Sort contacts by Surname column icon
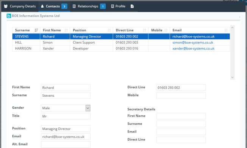Viewport: 247px width, 148px height. pyautogui.click(x=36, y=30)
